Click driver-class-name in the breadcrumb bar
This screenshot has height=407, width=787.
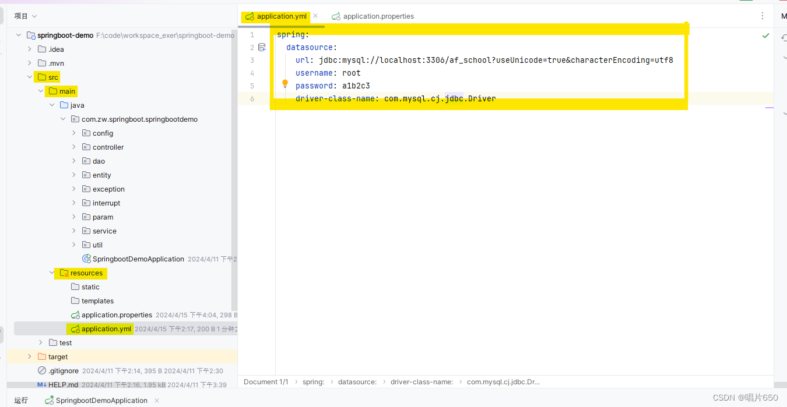tap(421, 382)
